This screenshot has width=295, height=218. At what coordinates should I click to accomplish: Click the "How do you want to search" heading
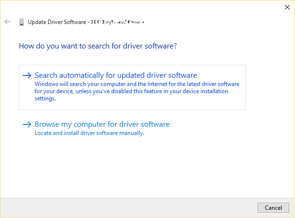98,47
